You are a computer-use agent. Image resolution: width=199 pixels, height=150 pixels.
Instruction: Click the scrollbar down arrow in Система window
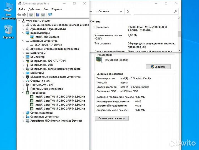(x=179, y=50)
